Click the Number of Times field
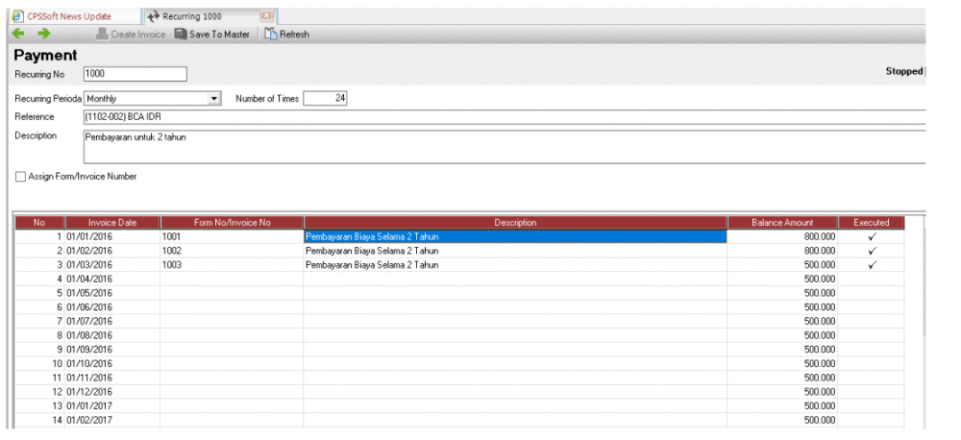The image size is (961, 440). [326, 98]
